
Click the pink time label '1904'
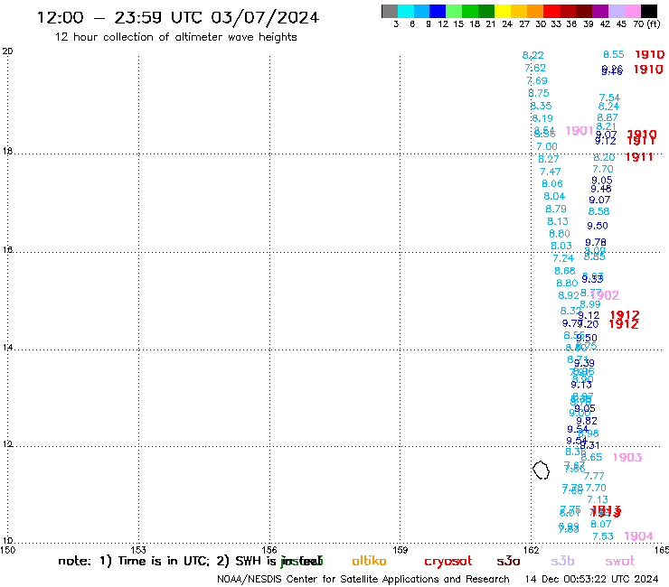coord(638,536)
